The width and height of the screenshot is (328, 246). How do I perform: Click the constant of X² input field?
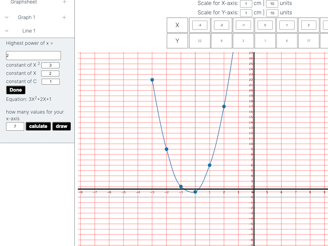pos(51,65)
